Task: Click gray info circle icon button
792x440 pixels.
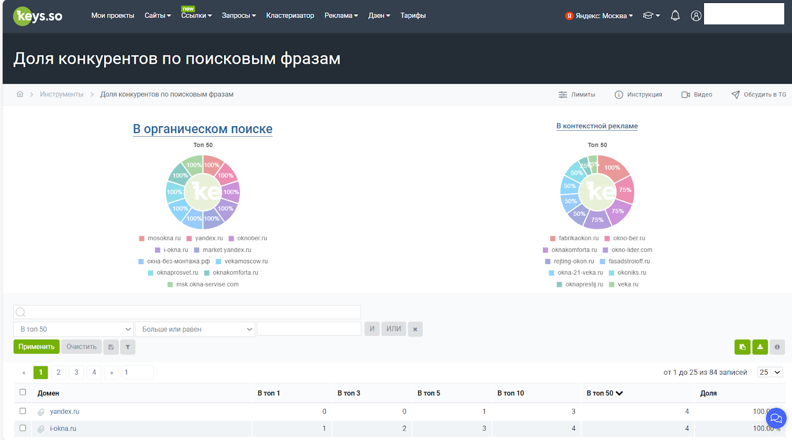Action: (x=777, y=347)
